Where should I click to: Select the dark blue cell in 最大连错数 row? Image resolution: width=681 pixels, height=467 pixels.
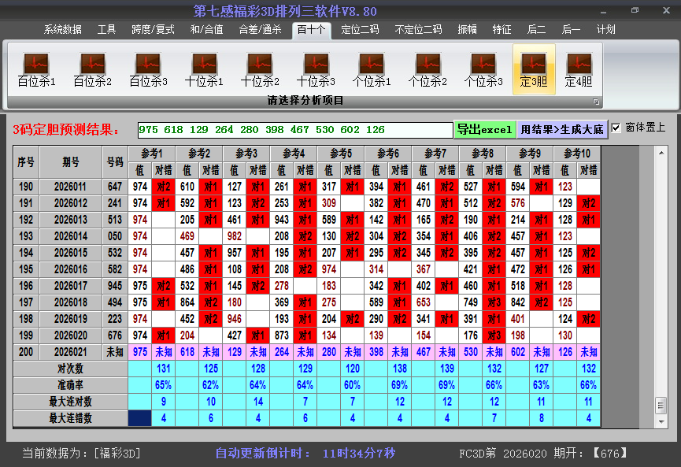click(x=141, y=418)
